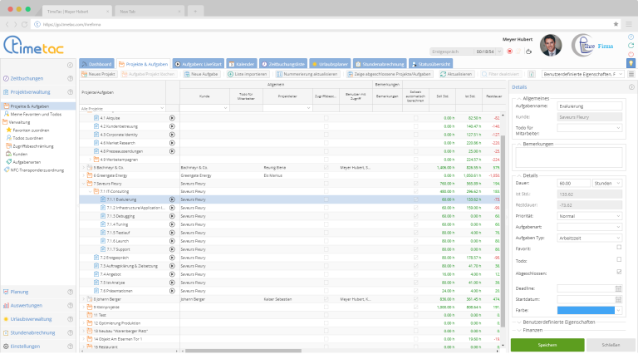
Task: Click the yellow lightbulb help icon
Action: click(x=631, y=63)
